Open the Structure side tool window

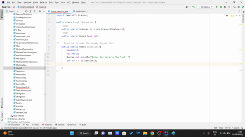click(x=2, y=116)
